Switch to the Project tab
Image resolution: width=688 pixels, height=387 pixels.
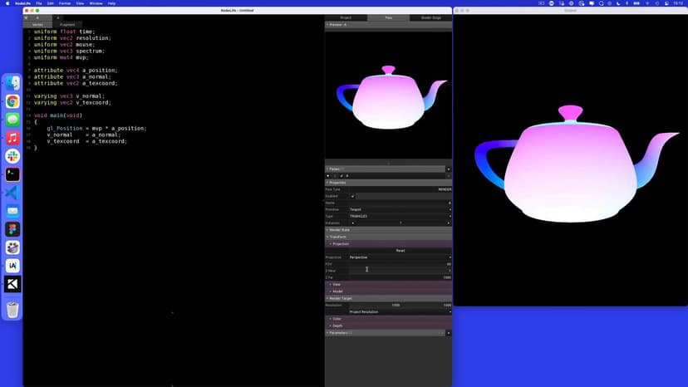click(346, 17)
